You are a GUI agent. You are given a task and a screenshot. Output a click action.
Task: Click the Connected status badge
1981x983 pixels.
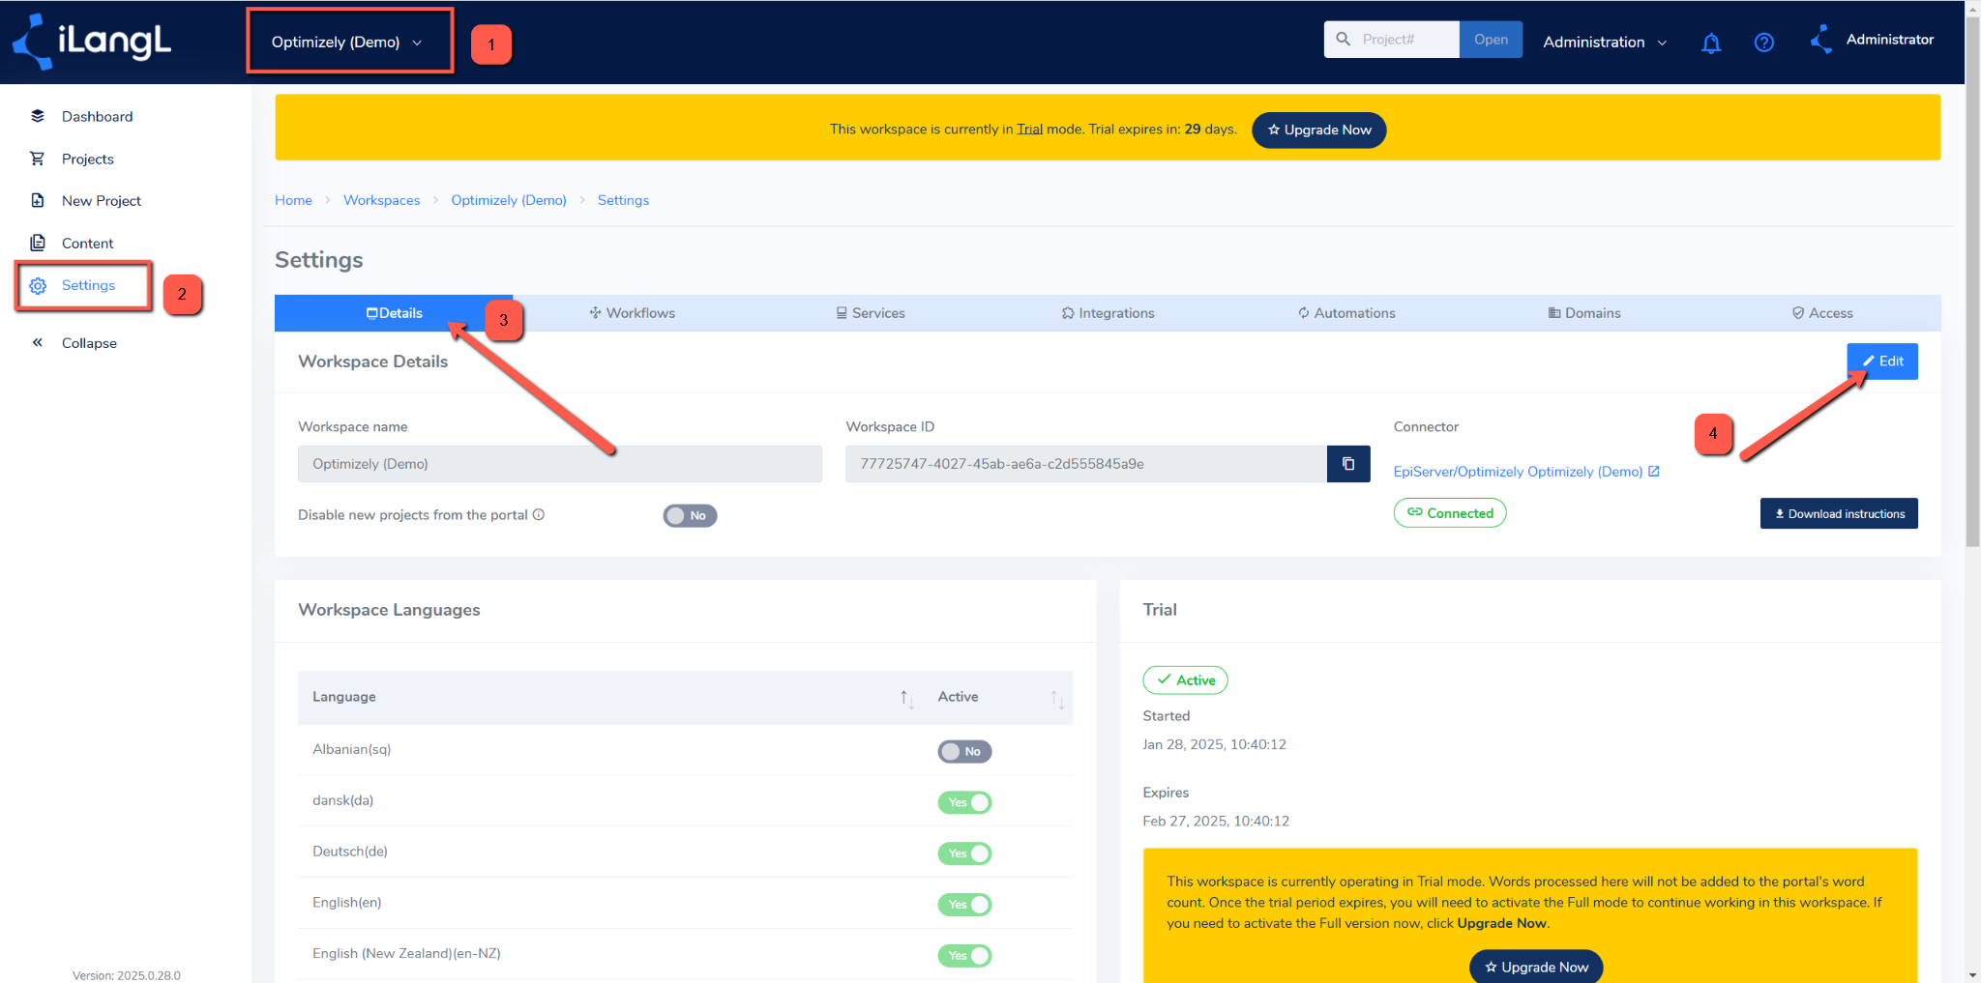[1450, 513]
